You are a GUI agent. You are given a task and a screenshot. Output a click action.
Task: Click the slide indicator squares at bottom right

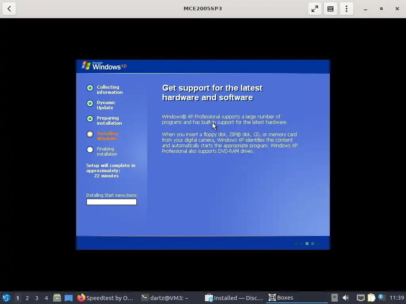307,243
